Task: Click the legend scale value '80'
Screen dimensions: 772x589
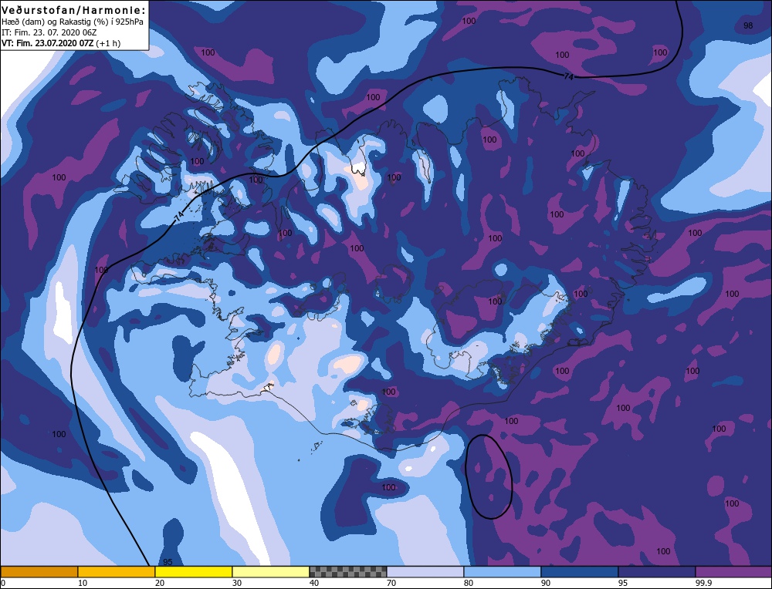Action: pyautogui.click(x=469, y=583)
